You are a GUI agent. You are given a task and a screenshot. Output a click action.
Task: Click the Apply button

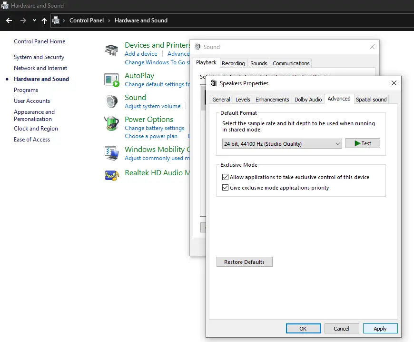(380, 329)
